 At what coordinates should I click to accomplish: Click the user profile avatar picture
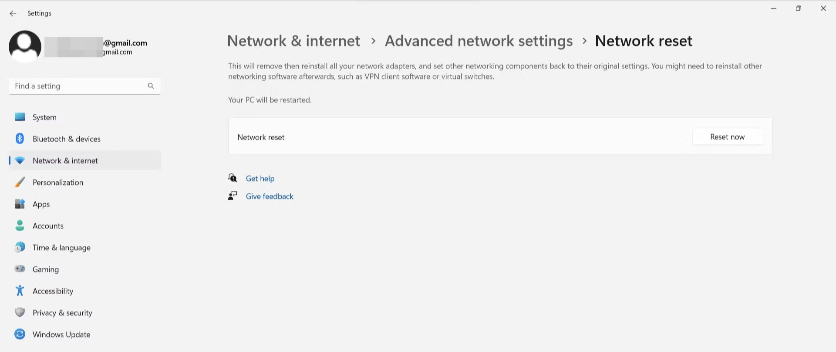click(25, 46)
